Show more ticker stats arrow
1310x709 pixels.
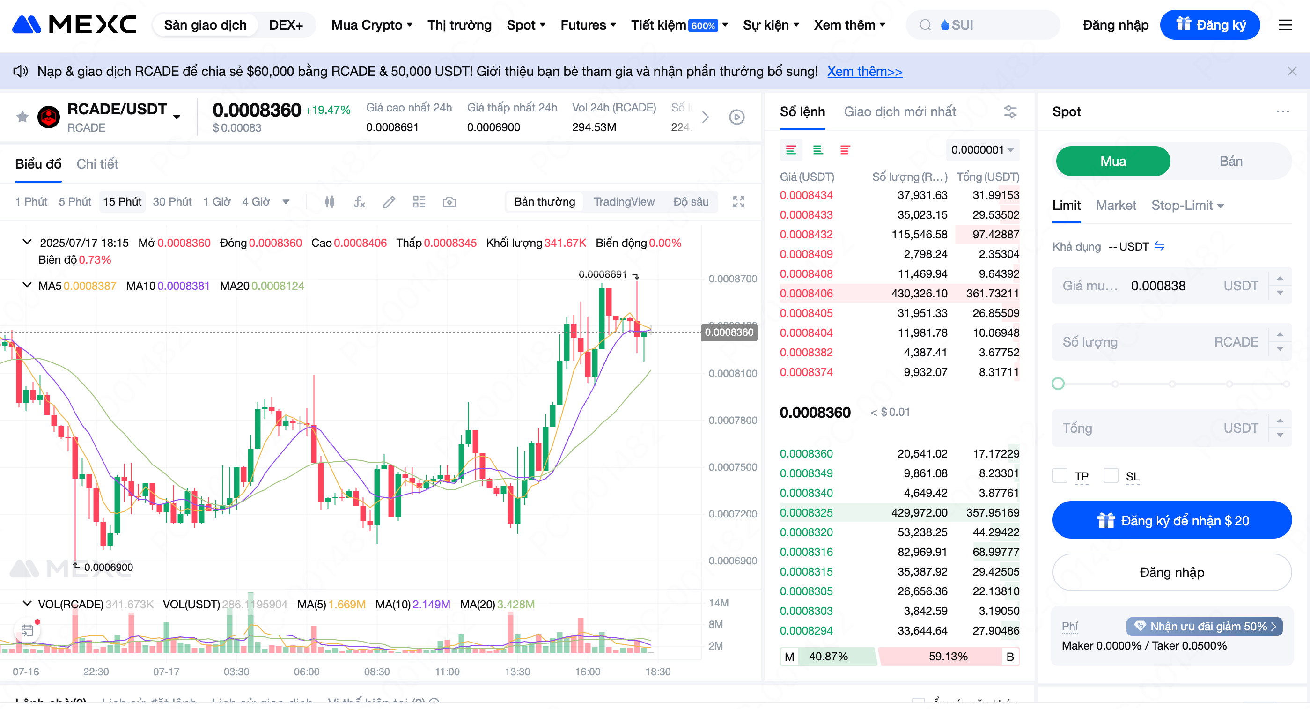tap(706, 118)
